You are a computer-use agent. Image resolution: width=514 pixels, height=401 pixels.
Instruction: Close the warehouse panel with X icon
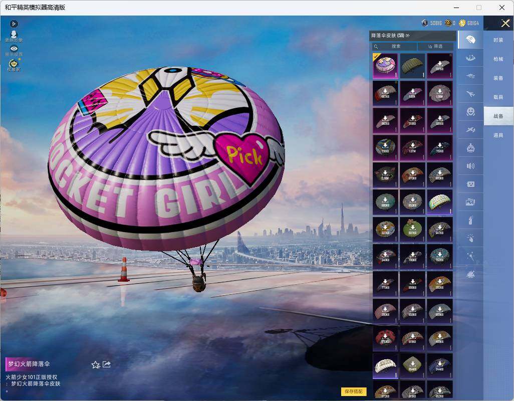pos(505,23)
